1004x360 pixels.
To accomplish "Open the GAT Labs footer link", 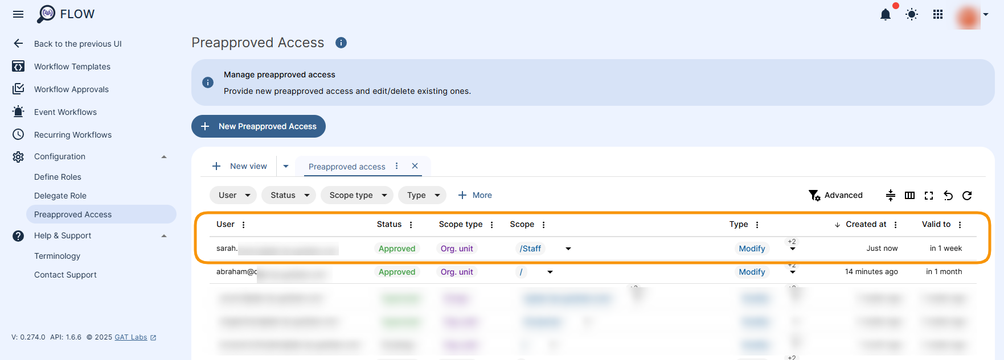I will click(x=132, y=337).
